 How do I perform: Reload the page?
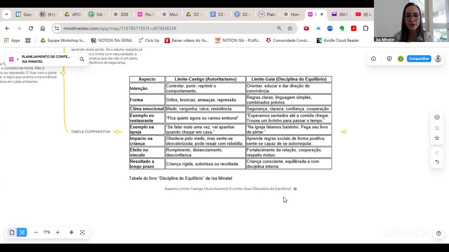[31, 28]
